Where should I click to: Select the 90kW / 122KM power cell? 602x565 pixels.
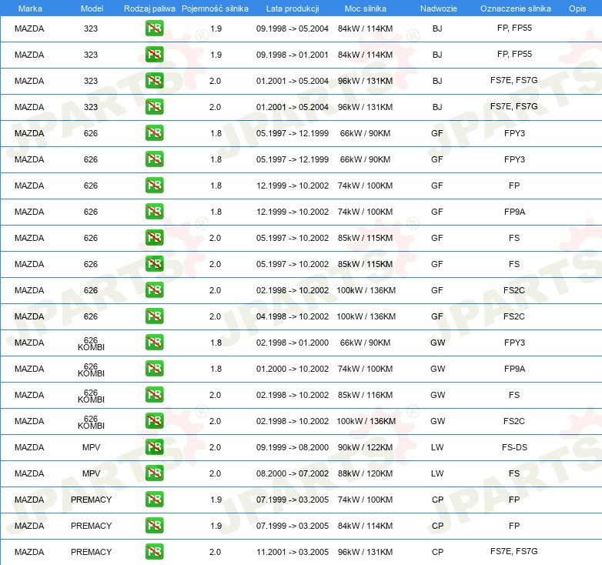tap(365, 447)
